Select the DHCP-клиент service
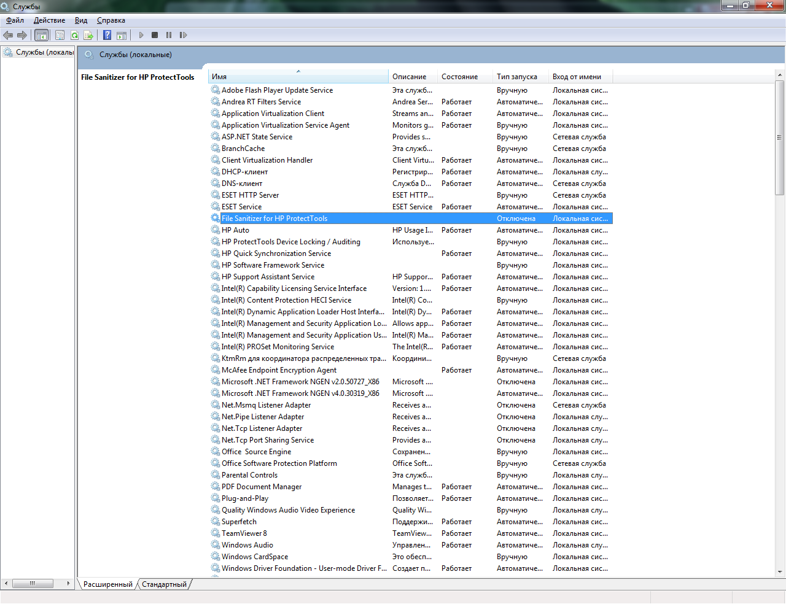This screenshot has height=604, width=786. [411, 172]
